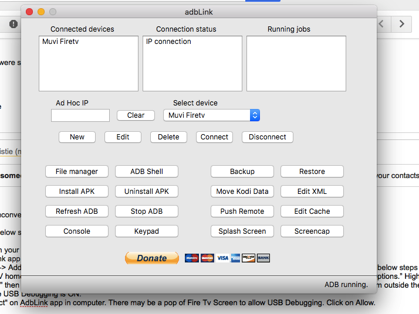Take a Screencap

(312, 231)
